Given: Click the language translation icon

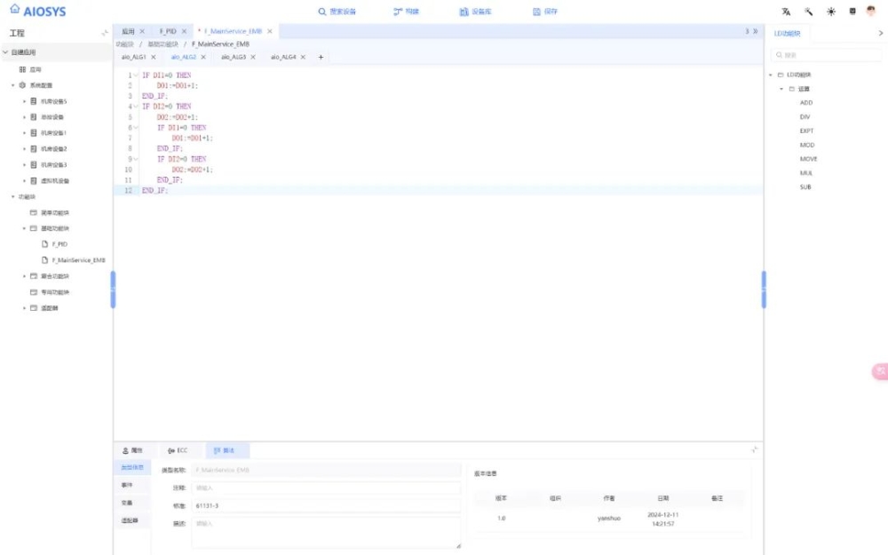Looking at the screenshot, I should pyautogui.click(x=786, y=12).
